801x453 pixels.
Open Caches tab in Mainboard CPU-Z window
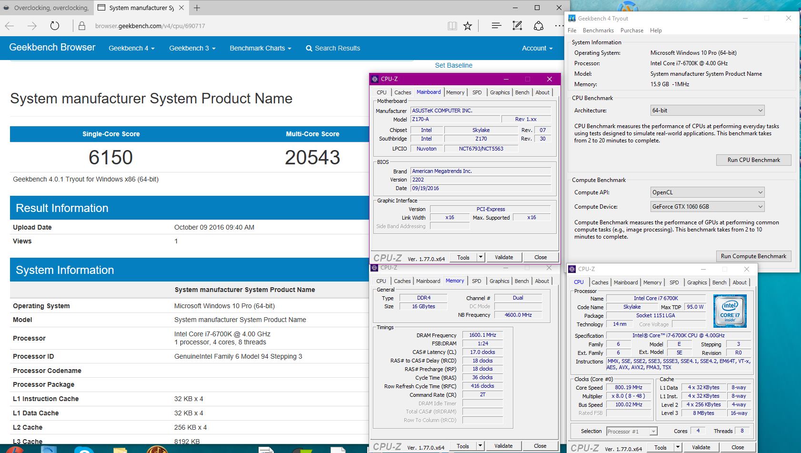[402, 92]
